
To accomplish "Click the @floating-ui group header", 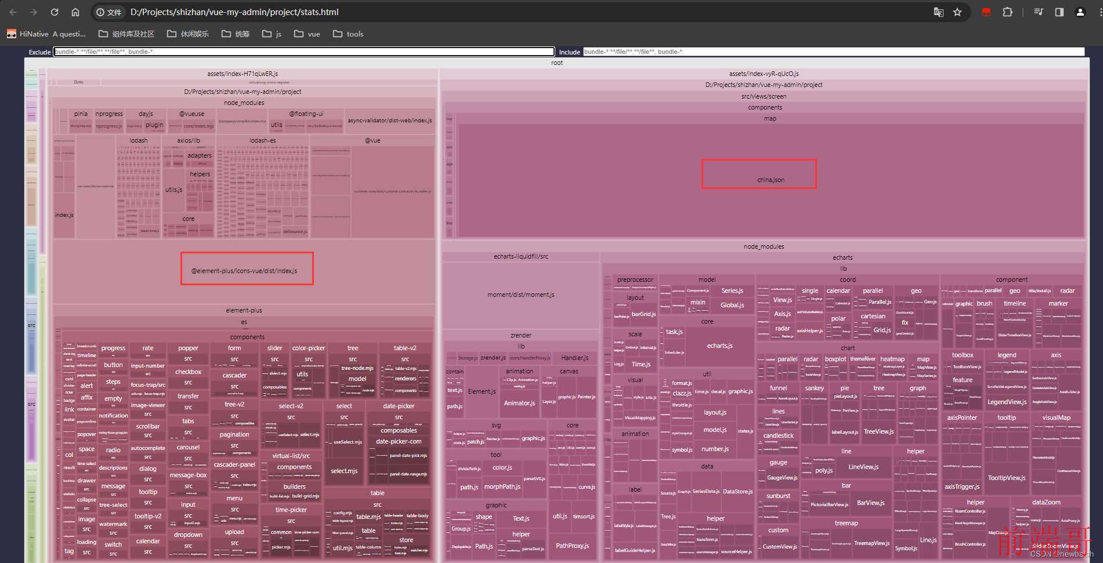I will 306,114.
